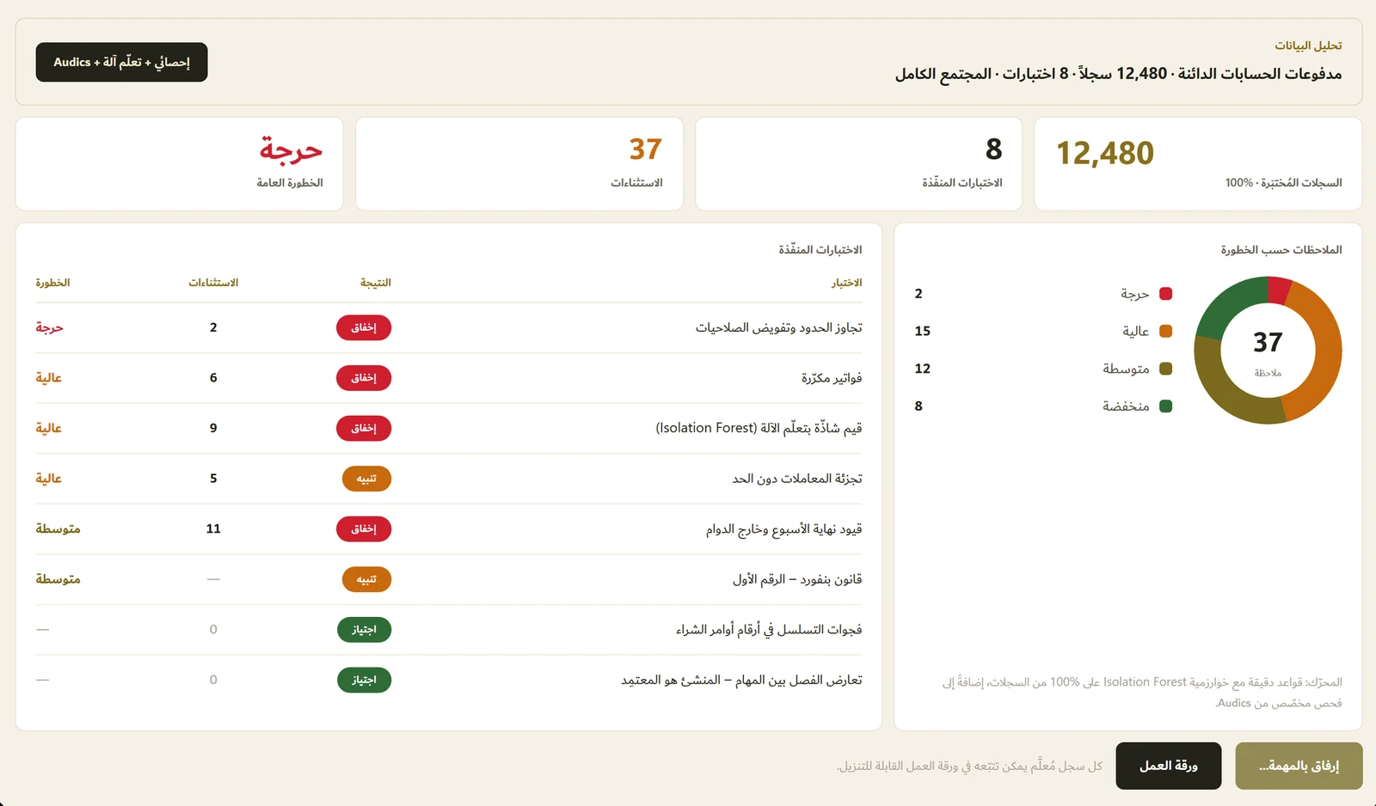The height and width of the screenshot is (806, 1376).
Task: Click إخفاق badge for فواتير مكرّرة row
Action: pos(364,378)
